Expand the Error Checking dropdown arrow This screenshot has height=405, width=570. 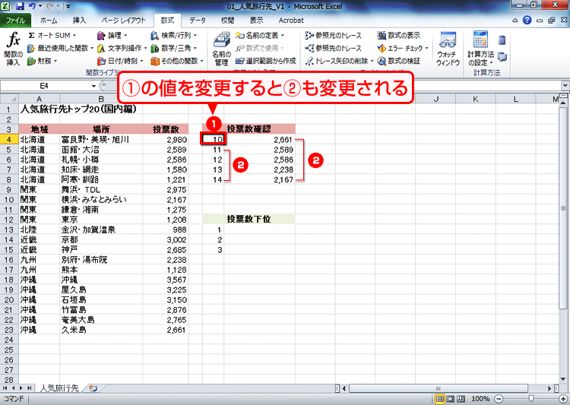tap(426, 48)
